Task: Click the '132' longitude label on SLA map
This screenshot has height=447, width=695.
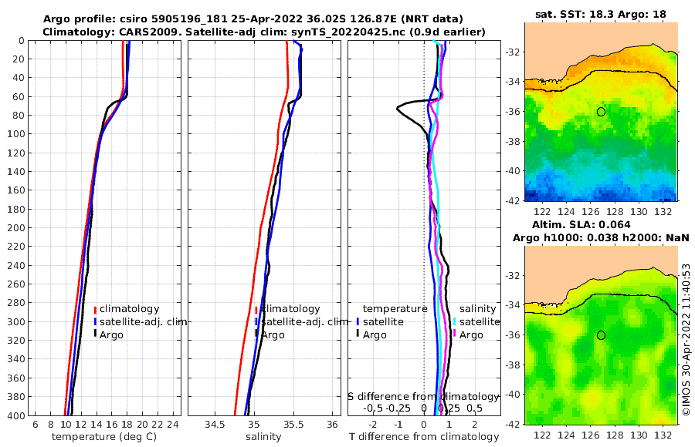Action: (663, 435)
